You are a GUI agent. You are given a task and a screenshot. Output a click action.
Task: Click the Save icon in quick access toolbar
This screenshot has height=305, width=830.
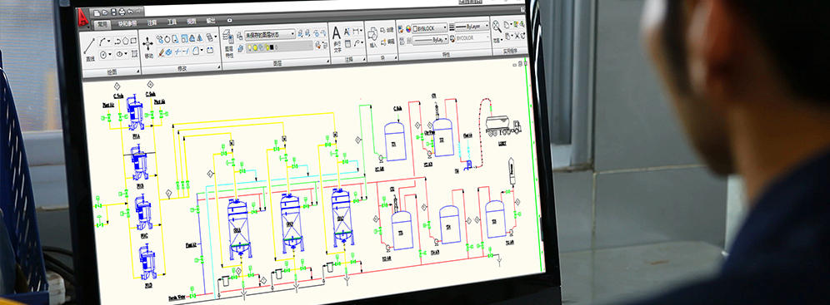pos(113,12)
